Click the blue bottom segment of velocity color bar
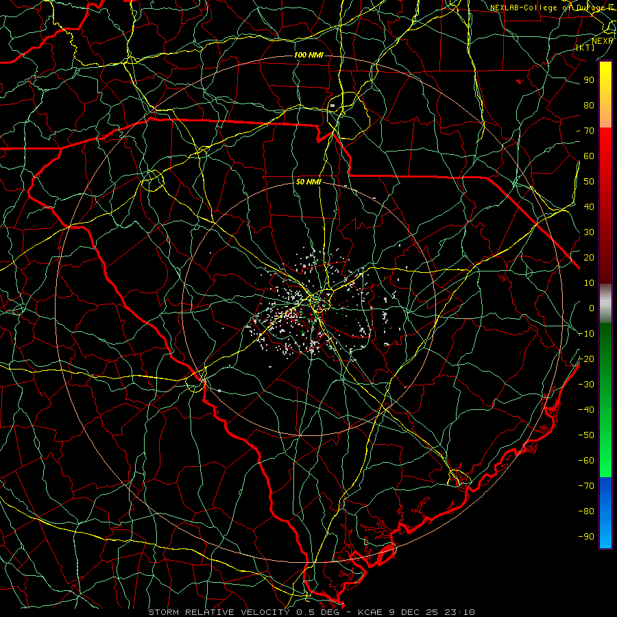The image size is (617, 617). click(x=605, y=512)
